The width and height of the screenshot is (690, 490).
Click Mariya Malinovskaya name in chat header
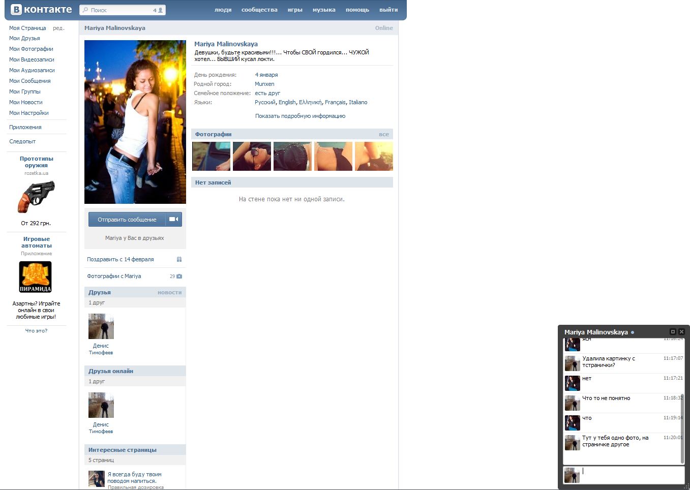coord(596,332)
